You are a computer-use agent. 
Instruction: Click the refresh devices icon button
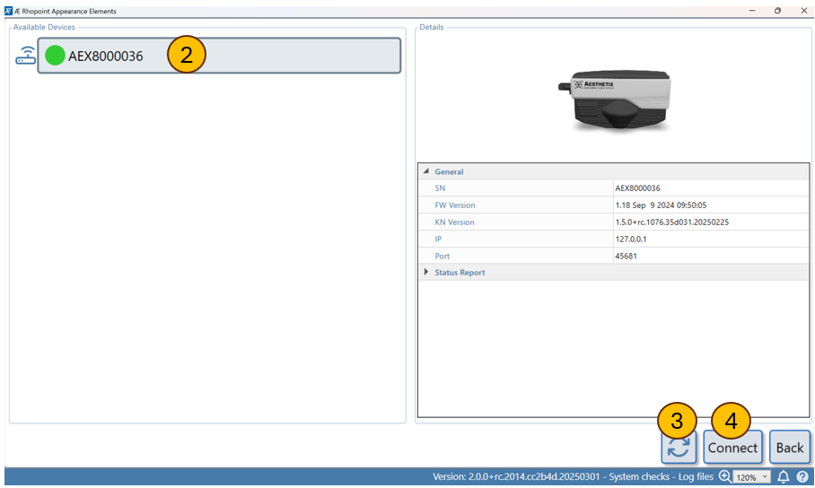point(679,447)
